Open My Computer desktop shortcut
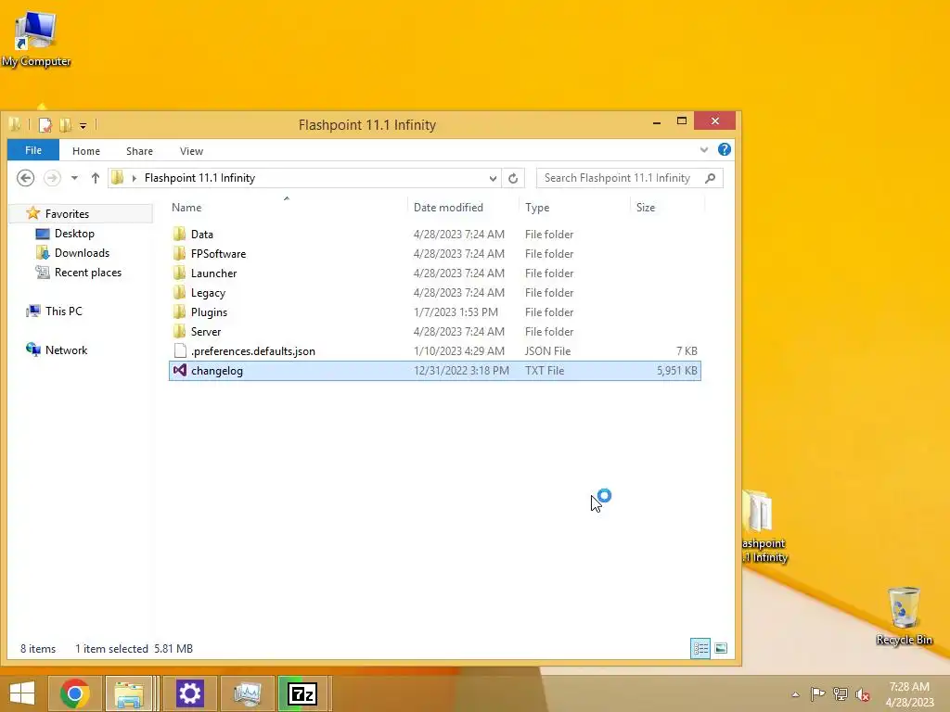950x712 pixels. 36,39
